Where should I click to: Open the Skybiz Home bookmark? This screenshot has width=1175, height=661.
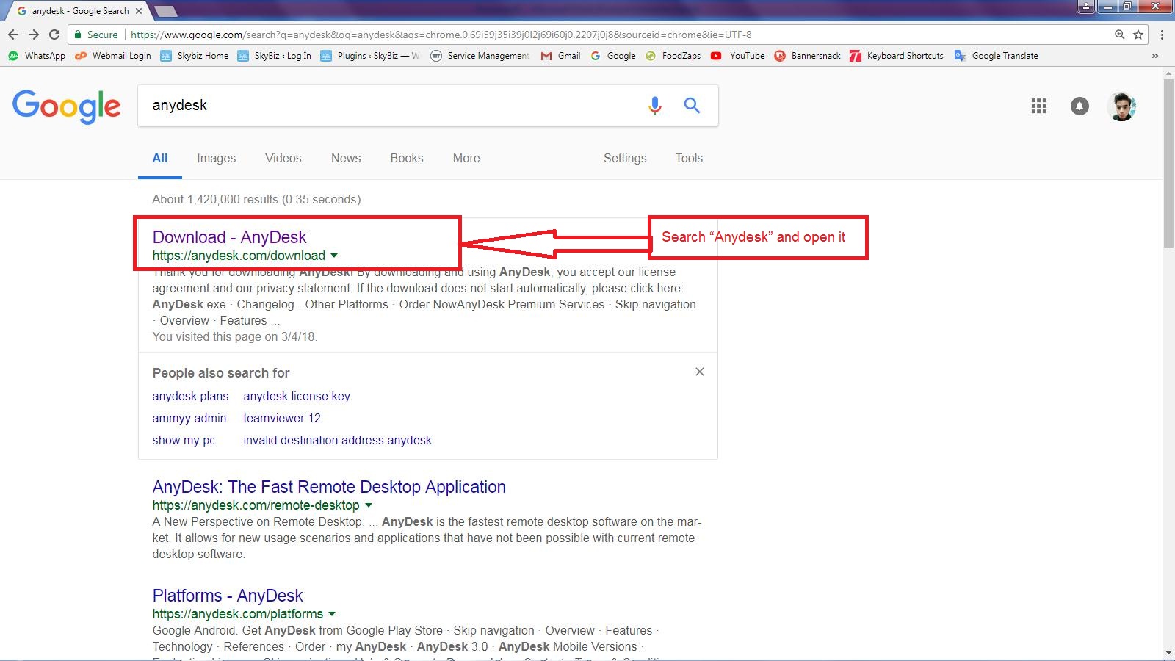click(195, 56)
